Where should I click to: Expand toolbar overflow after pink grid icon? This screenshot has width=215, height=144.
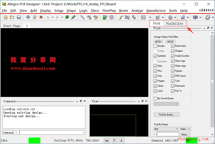pyautogui.click(x=150, y=17)
